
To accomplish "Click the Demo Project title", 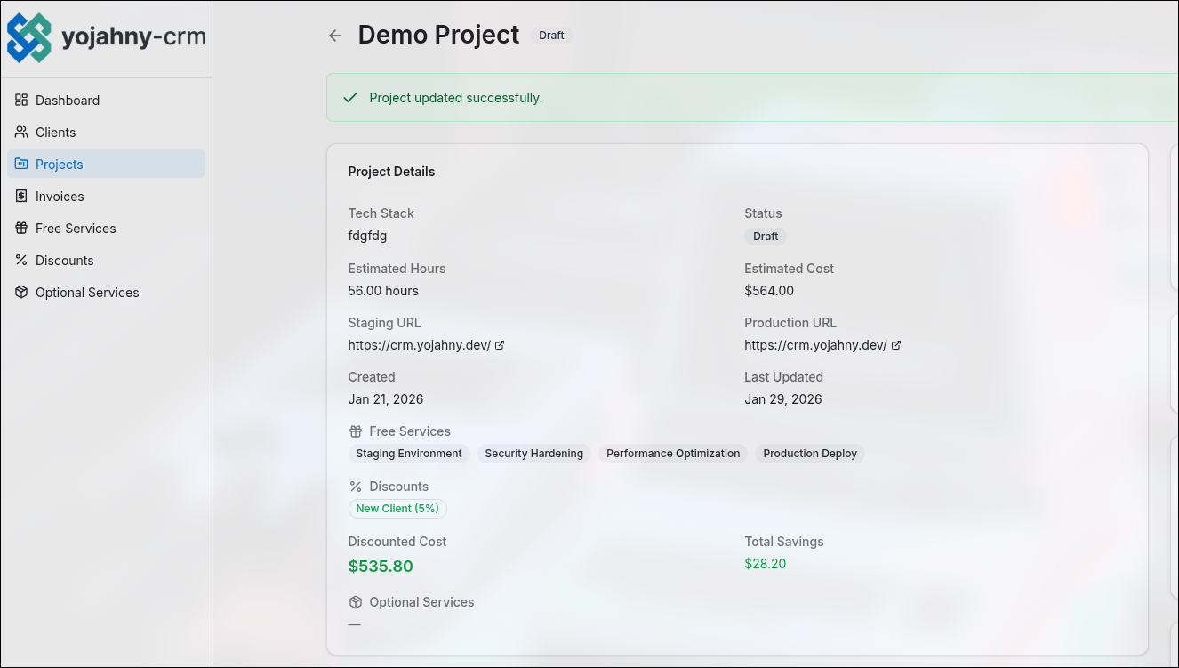I will point(438,35).
